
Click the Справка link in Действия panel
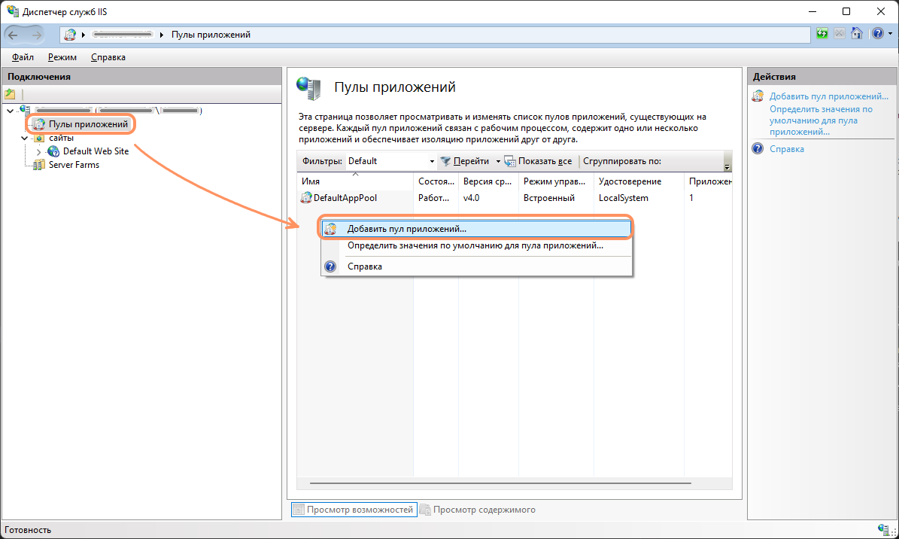[x=786, y=149]
